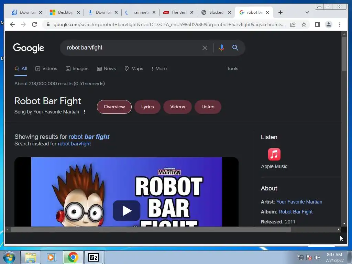Image resolution: width=352 pixels, height=264 pixels.
Task: Reload the current page
Action: click(34, 24)
